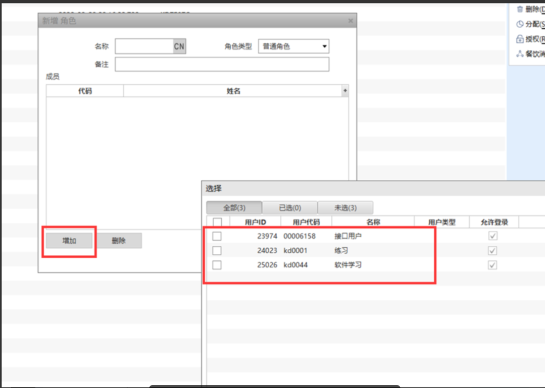Image resolution: width=545 pixels, height=388 pixels.
Task: Select the checkbox for 软件学习 user
Action: coord(217,265)
